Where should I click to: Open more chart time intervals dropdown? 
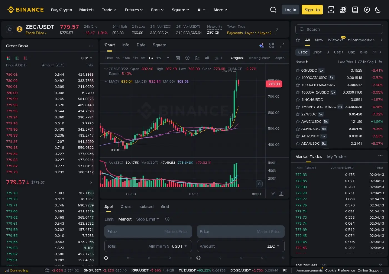point(168,58)
